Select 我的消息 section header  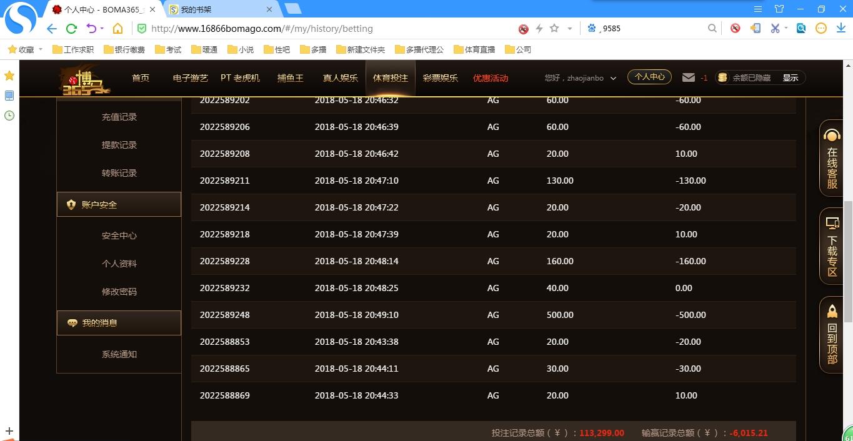click(119, 323)
